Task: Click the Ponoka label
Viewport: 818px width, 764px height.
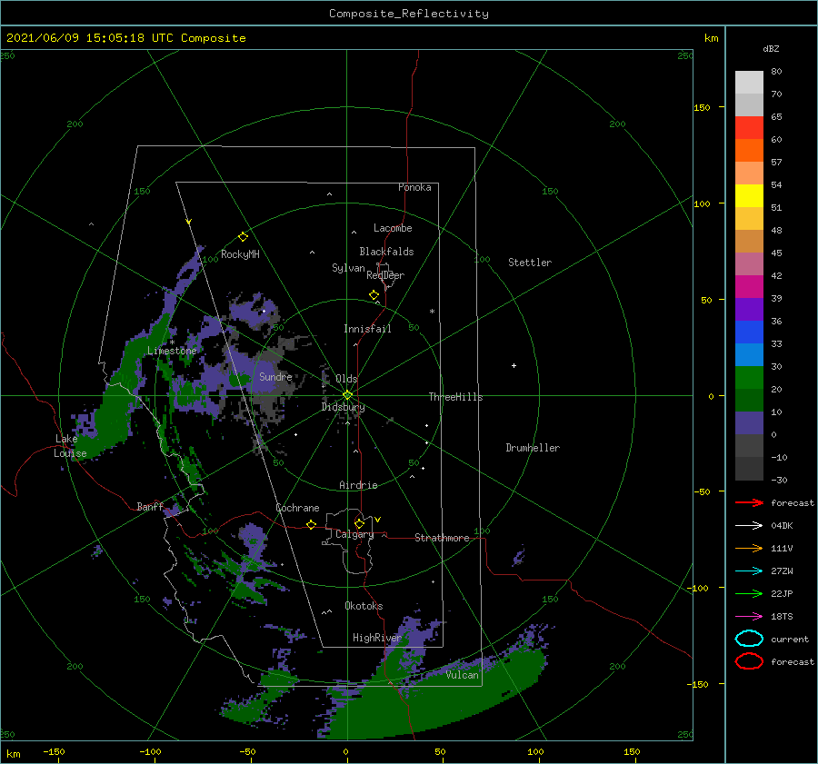Action: point(414,187)
